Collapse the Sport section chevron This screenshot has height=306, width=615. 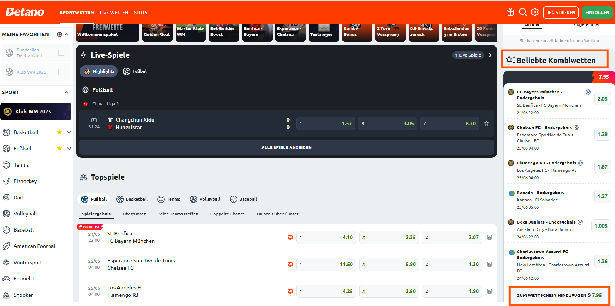point(66,92)
